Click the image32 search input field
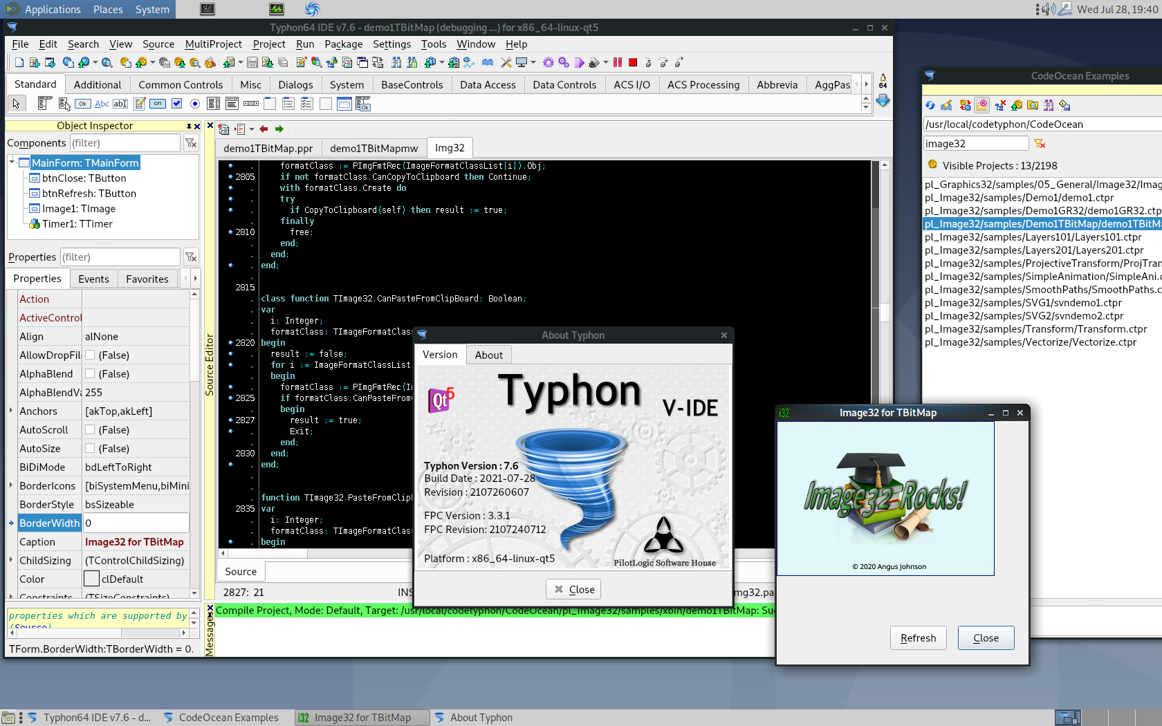 [x=976, y=144]
